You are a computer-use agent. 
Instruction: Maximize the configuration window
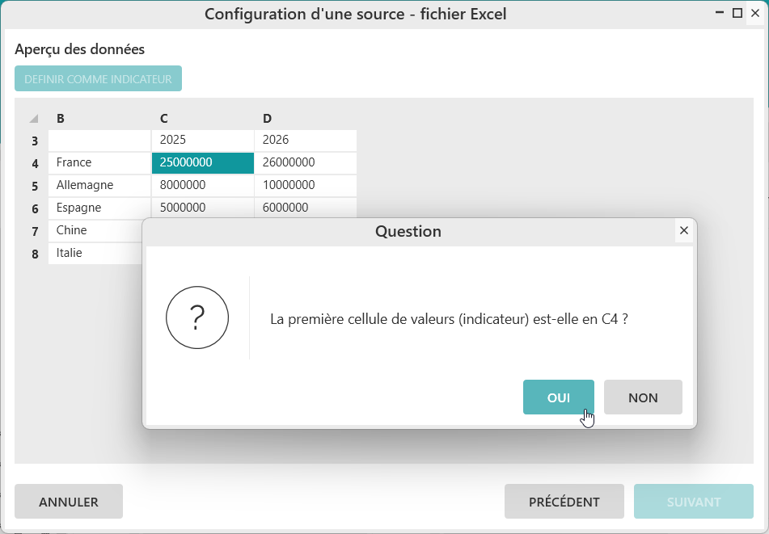tap(737, 13)
